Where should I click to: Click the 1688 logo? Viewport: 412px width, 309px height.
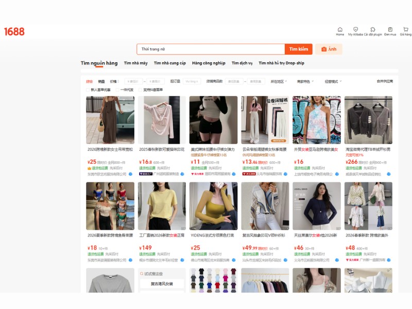(x=14, y=31)
